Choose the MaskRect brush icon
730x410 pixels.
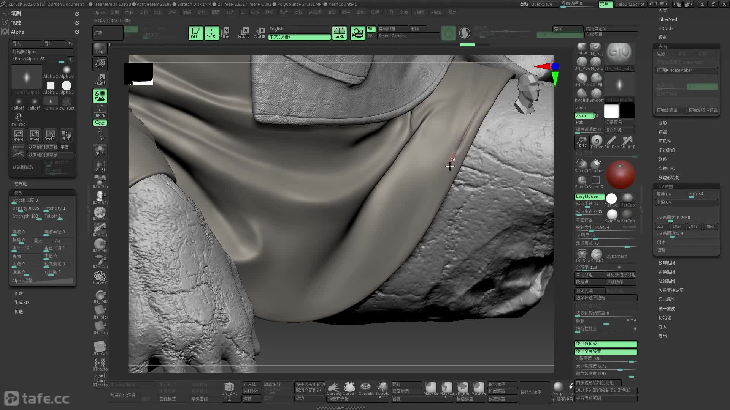click(x=431, y=388)
